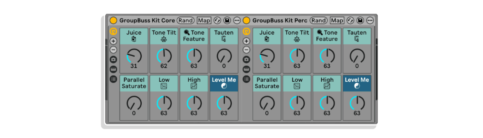Click Tone Feature knob on Kit Core
This screenshot has height=138, width=483.
tap(194, 56)
